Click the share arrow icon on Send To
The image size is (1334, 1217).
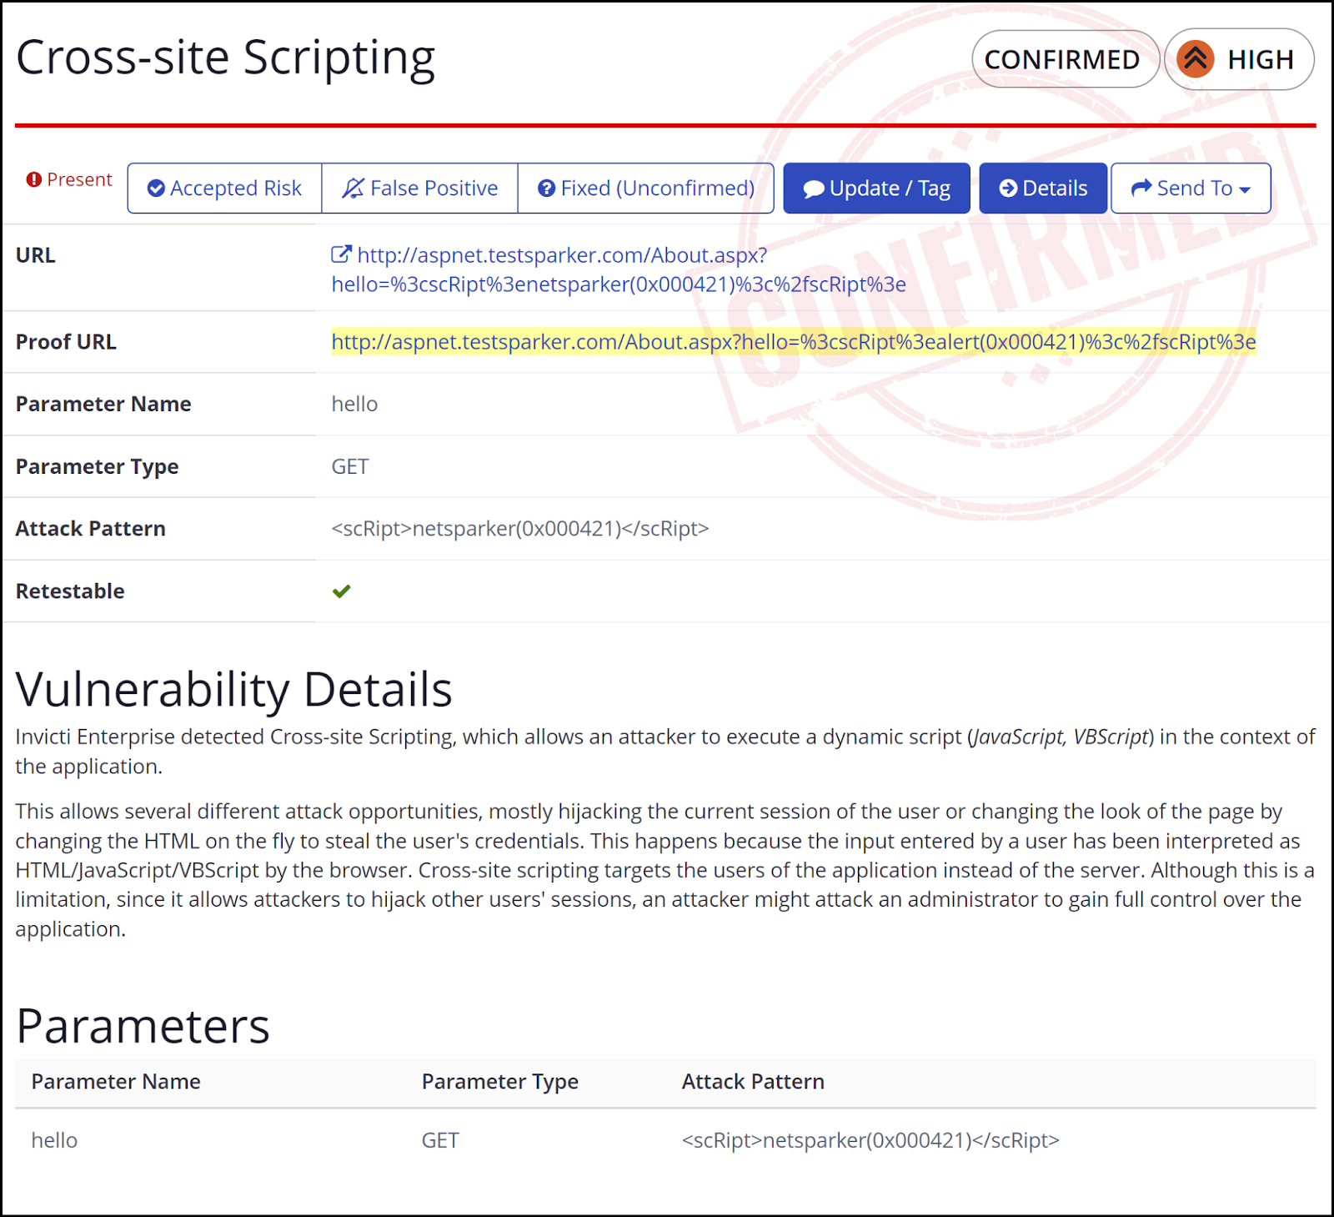1140,188
